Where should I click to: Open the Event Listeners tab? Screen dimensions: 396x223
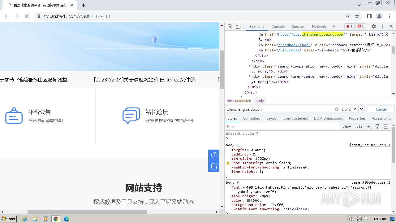pos(295,118)
